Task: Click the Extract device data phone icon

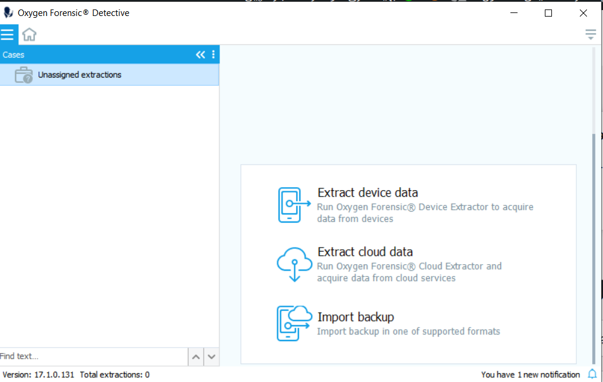Action: [x=294, y=205]
